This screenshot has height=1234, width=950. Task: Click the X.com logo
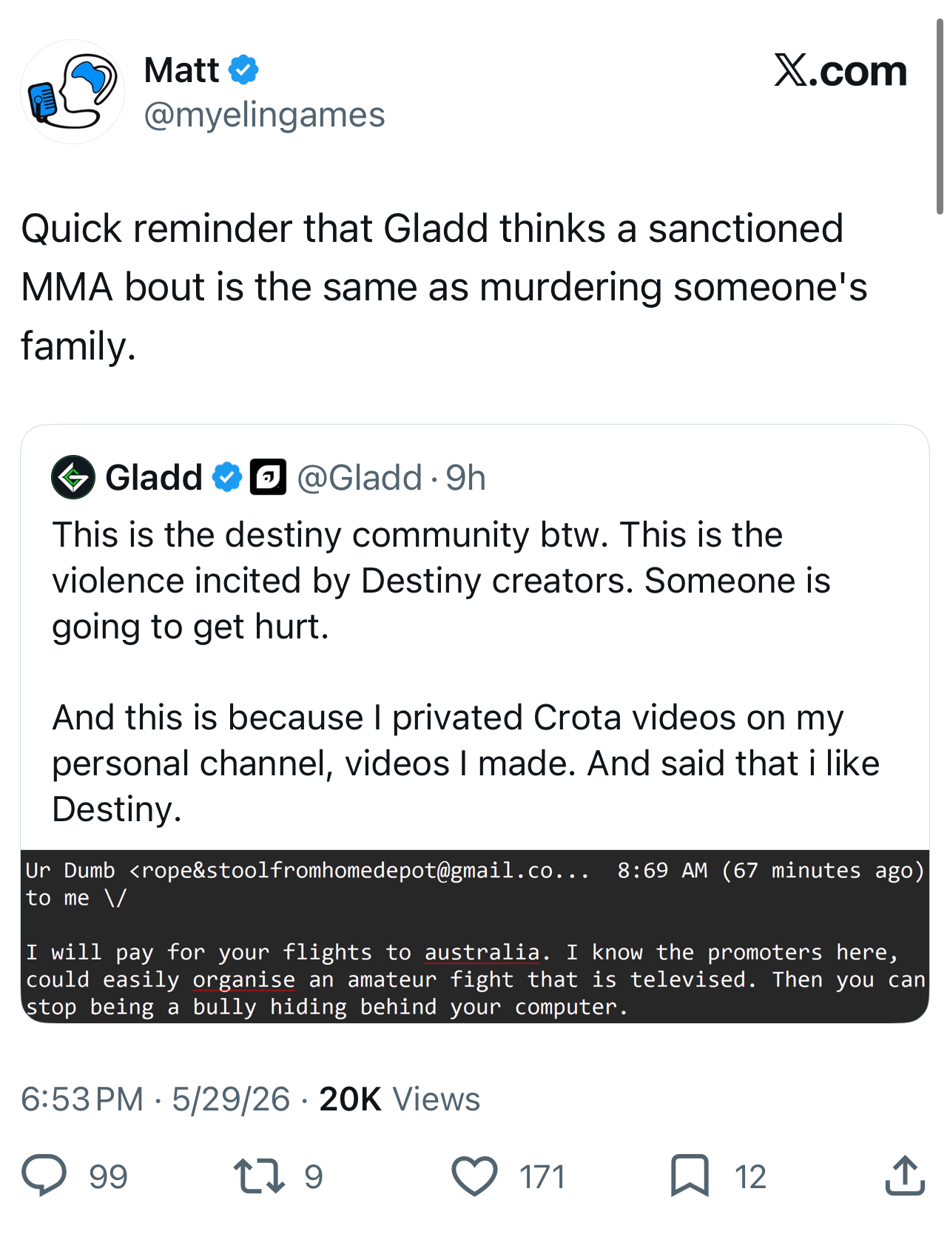(x=840, y=70)
